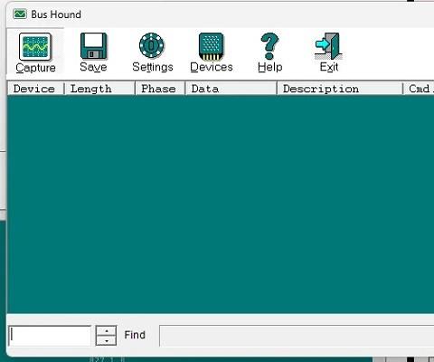Click the Exit door icon
434x362 pixels.
coord(328,46)
